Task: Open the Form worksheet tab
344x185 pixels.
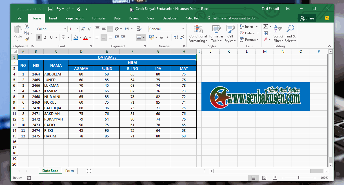Action: (69, 171)
